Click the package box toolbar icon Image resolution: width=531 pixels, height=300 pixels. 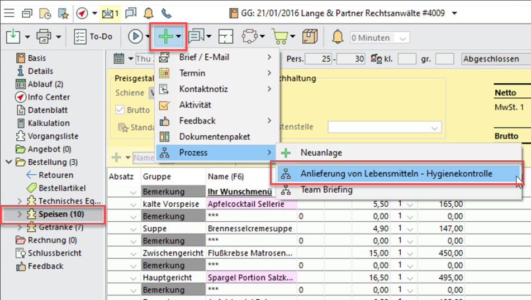tap(310, 37)
